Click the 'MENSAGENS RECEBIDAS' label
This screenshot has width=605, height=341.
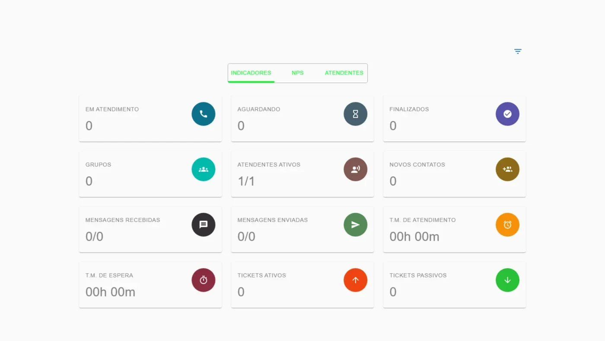pos(123,220)
